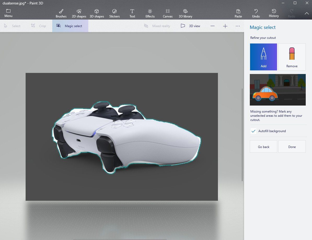Open the 3D library
Viewport: 312px width, 240px height.
(x=186, y=14)
